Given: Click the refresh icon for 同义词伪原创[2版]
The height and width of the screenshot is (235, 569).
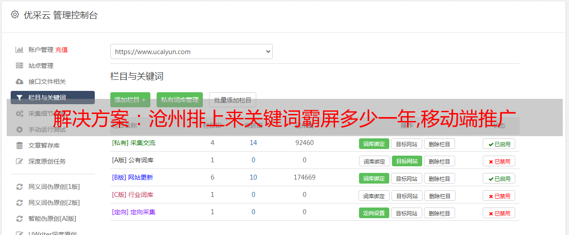Looking at the screenshot, I should (x=19, y=203).
